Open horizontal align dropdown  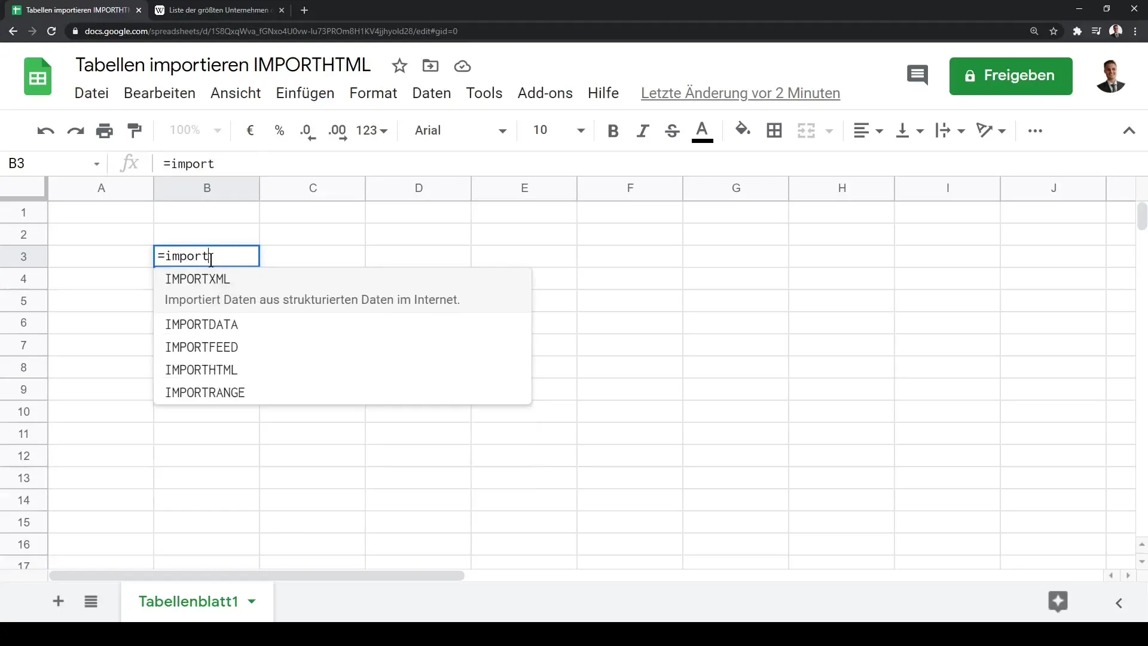[x=868, y=130]
